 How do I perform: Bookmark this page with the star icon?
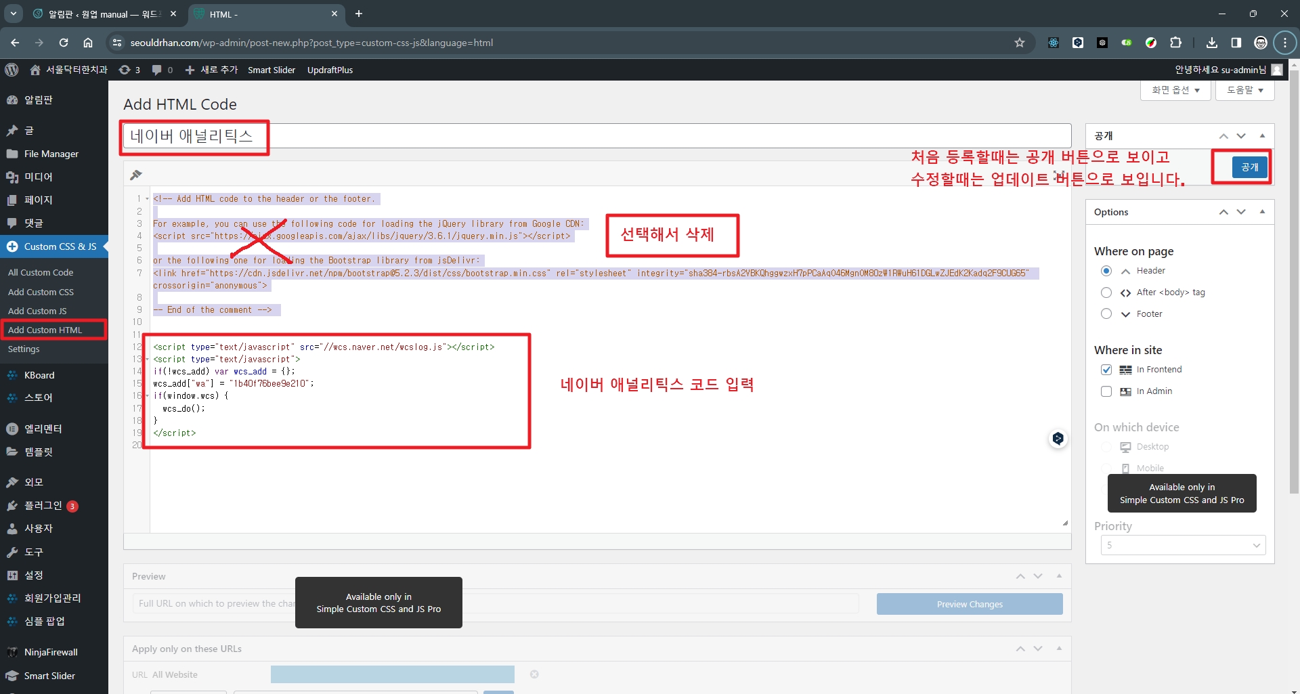(1019, 43)
